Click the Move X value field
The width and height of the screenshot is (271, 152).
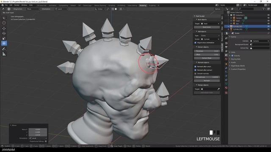click(x=38, y=130)
